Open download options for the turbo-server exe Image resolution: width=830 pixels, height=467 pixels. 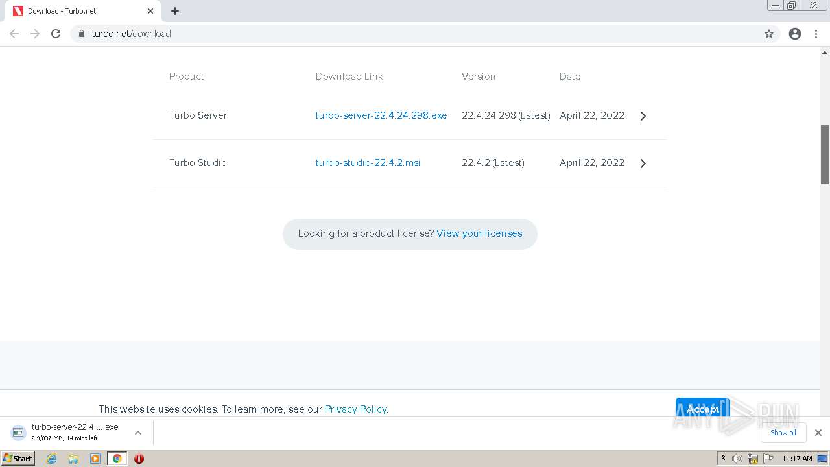[138, 433]
